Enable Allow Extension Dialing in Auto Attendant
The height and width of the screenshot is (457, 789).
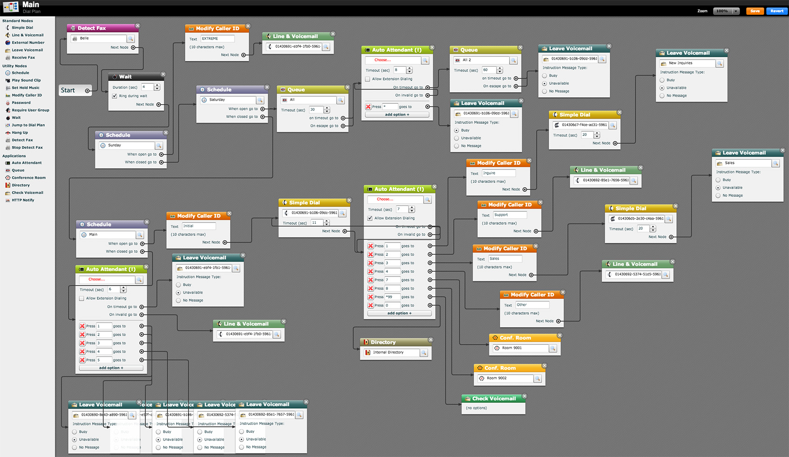pyautogui.click(x=367, y=79)
